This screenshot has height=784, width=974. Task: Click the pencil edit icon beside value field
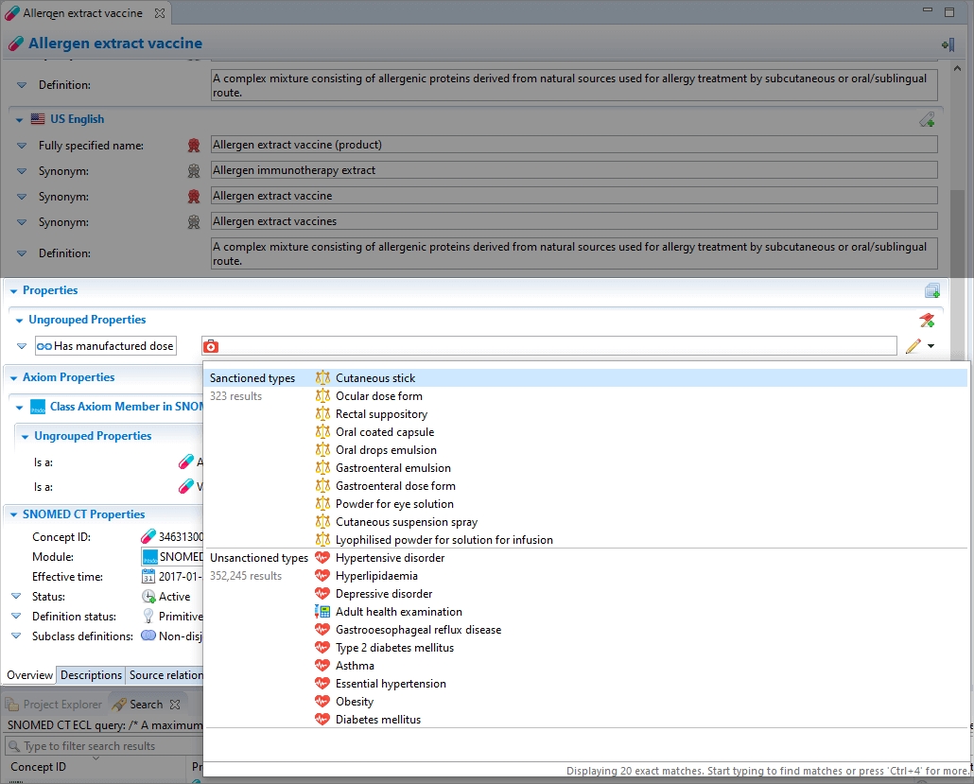(x=913, y=346)
